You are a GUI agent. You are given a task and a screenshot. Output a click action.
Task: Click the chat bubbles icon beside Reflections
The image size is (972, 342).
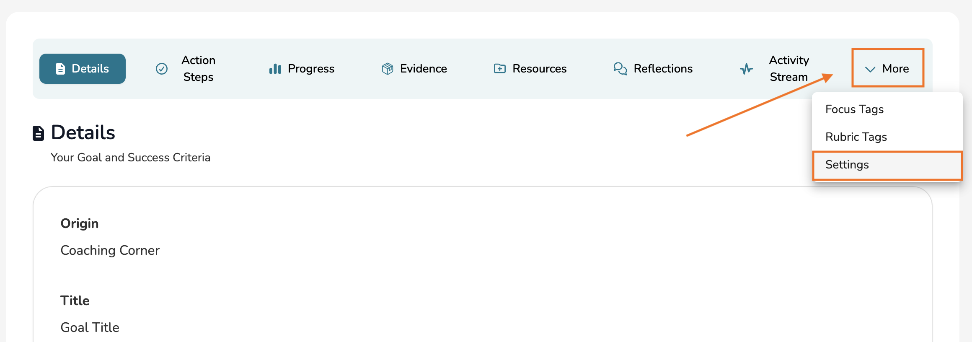pyautogui.click(x=620, y=69)
